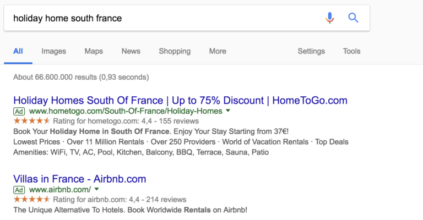Click the Ad badge beside hometogo URL
Image resolution: width=423 pixels, height=220 pixels.
coord(19,111)
